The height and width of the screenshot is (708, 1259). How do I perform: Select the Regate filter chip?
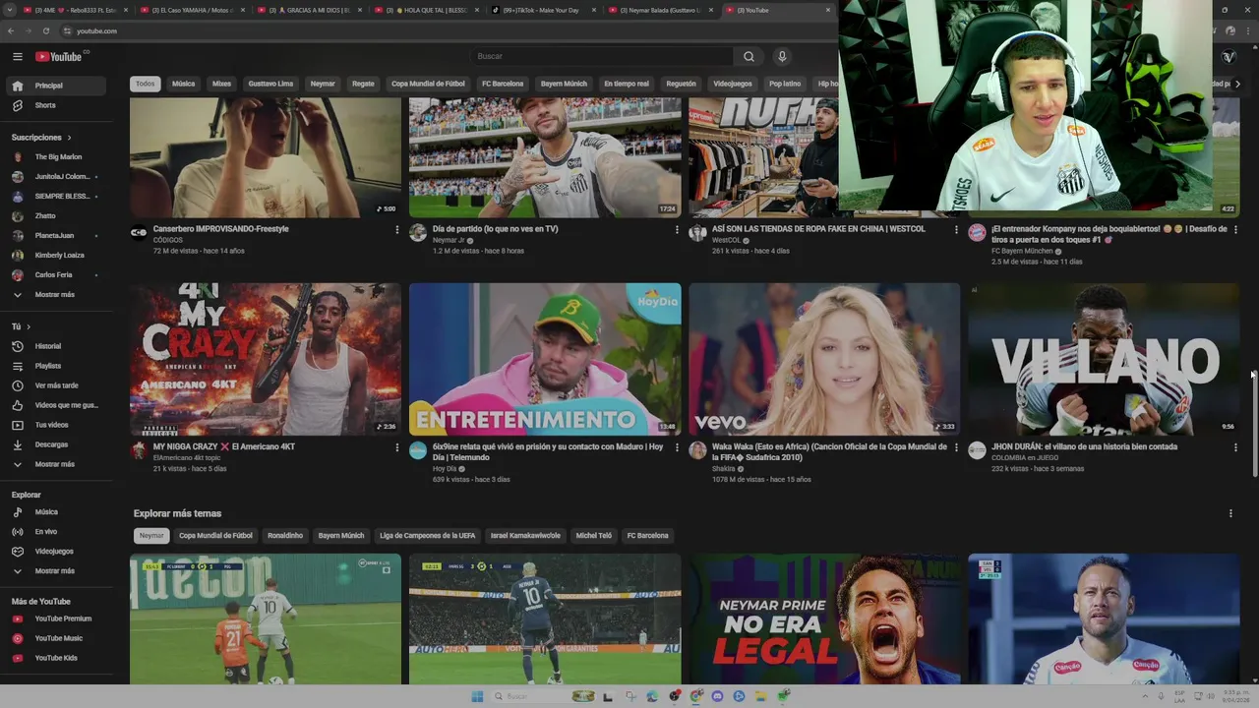click(364, 84)
